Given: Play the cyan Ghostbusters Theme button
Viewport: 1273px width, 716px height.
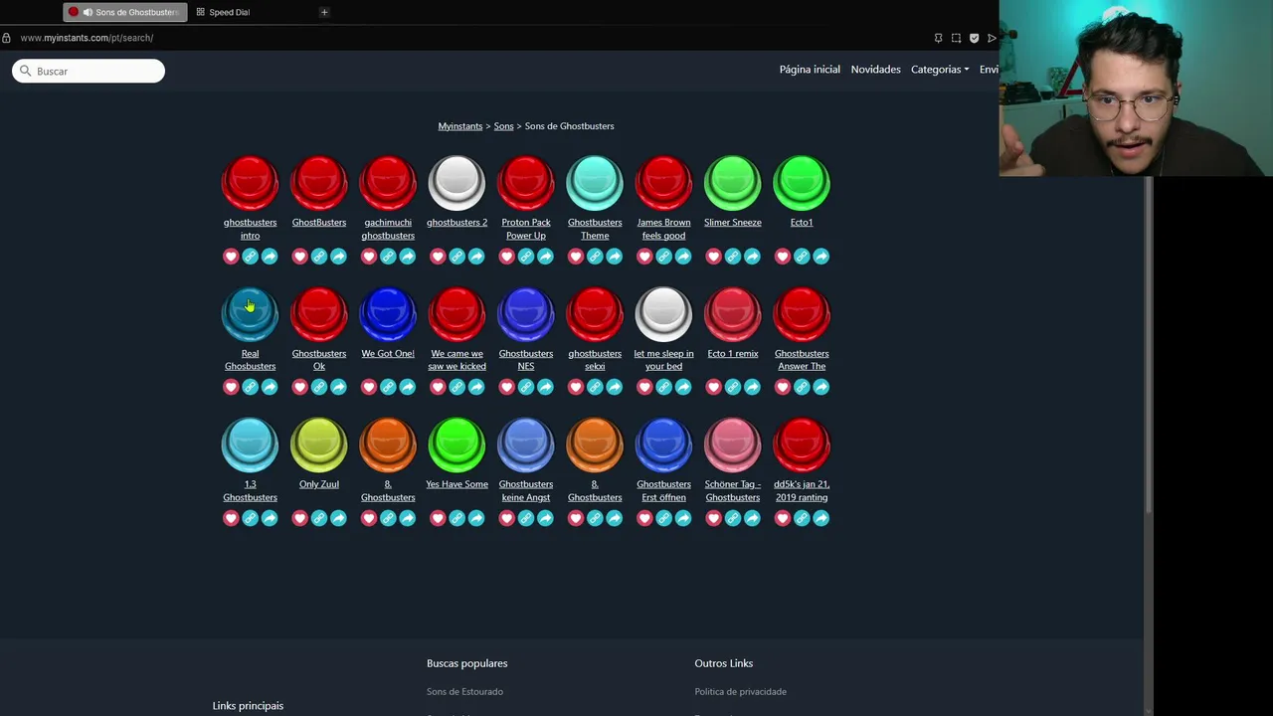Looking at the screenshot, I should (x=595, y=183).
